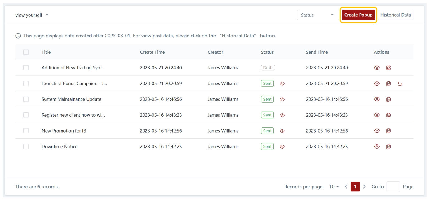Tick the select-all checkbox in table header
Viewport: 428px width, 200px height.
[x=26, y=52]
